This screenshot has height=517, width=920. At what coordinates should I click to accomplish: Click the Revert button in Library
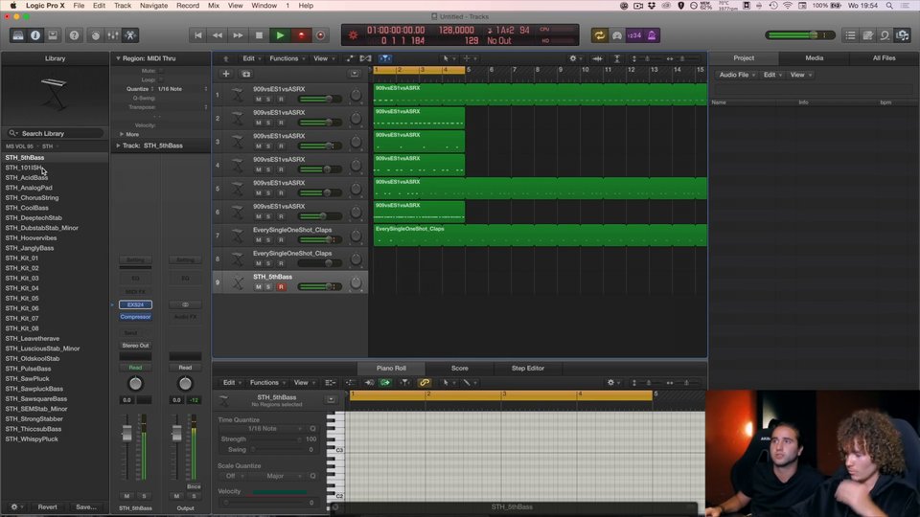click(x=48, y=507)
